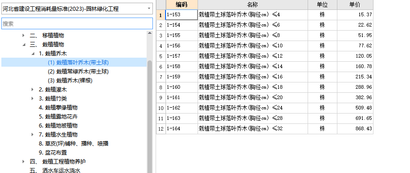Image resolution: width=410 pixels, height=173 pixels.
Task: Expand the 四、栽植工程植物养护 node
Action: [23, 162]
